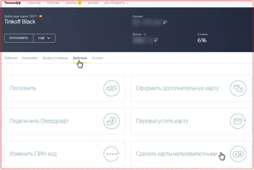Select the Действия tab
The height and width of the screenshot is (170, 254).
(80, 58)
